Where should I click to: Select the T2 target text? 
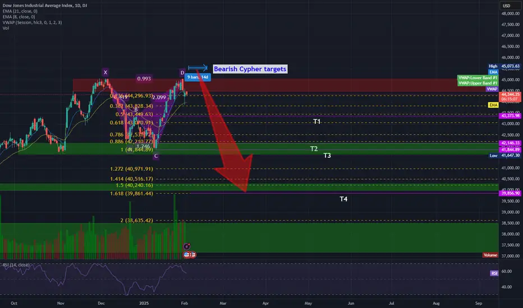click(314, 149)
